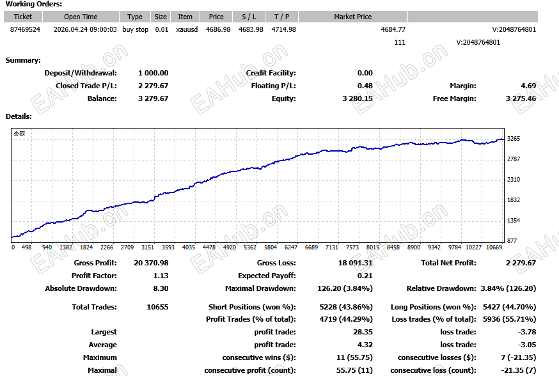Click chart x-axis label 10669

[494, 247]
